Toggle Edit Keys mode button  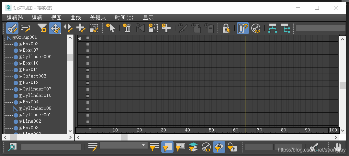[x=12, y=28]
